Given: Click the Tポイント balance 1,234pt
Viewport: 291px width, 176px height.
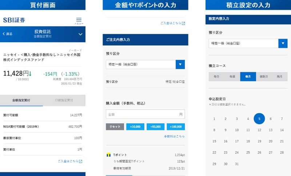Looking at the screenshot, I should (180, 155).
